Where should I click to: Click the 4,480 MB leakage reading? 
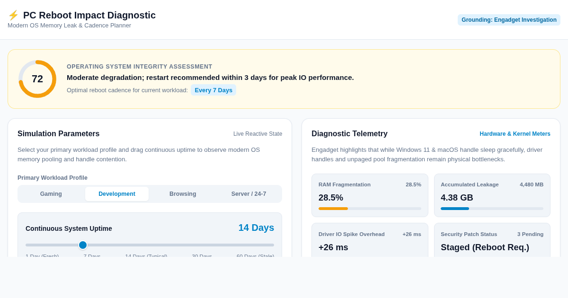point(532,184)
